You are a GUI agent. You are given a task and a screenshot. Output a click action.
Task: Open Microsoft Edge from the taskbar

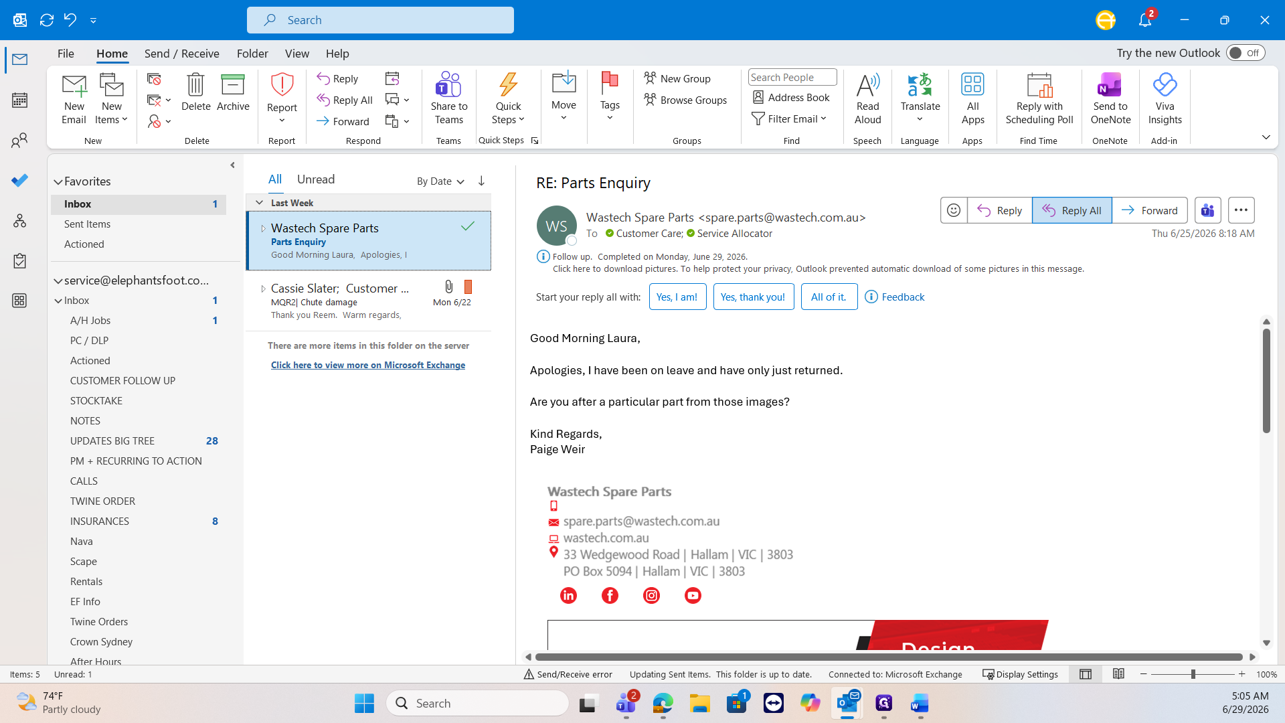(x=663, y=703)
